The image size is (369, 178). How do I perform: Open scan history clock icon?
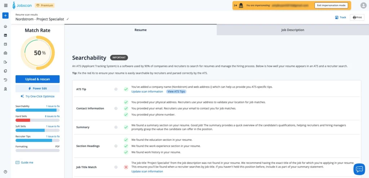click(5, 80)
